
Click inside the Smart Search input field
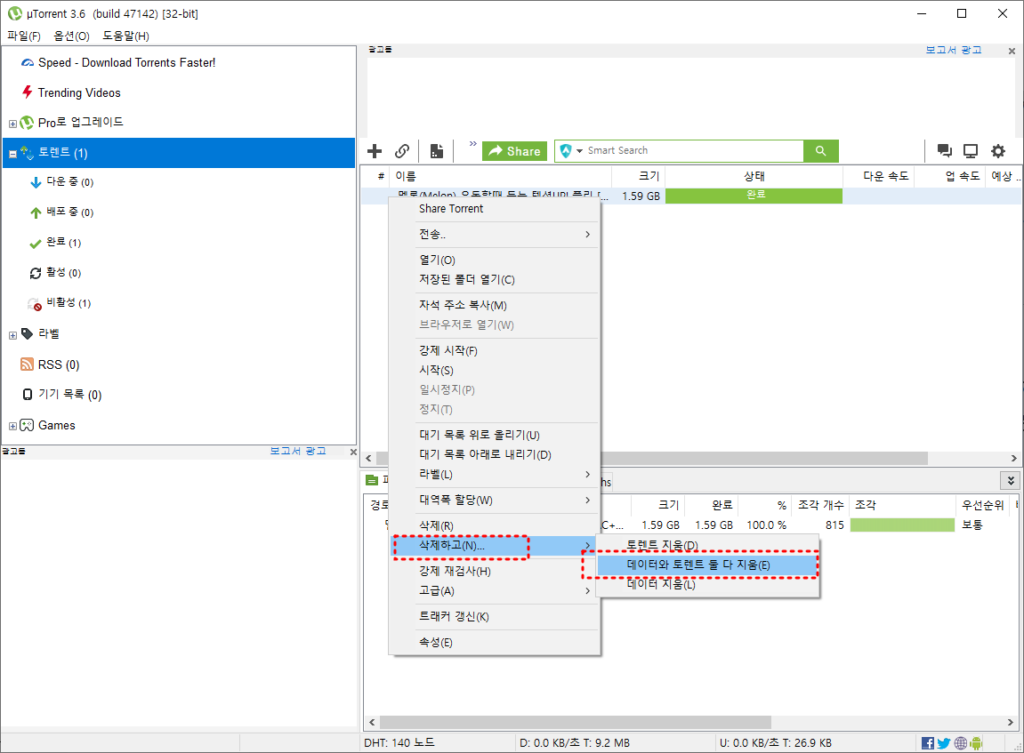(x=693, y=151)
